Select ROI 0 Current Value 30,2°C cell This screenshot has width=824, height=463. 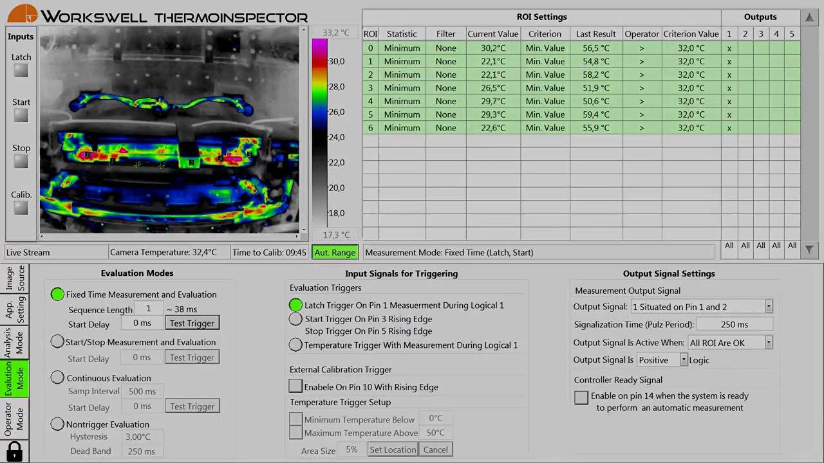point(492,48)
